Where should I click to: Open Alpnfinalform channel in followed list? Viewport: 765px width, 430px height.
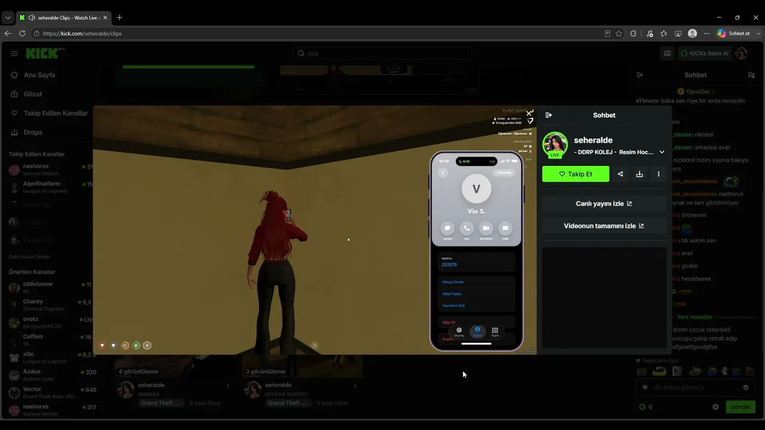[x=49, y=188]
